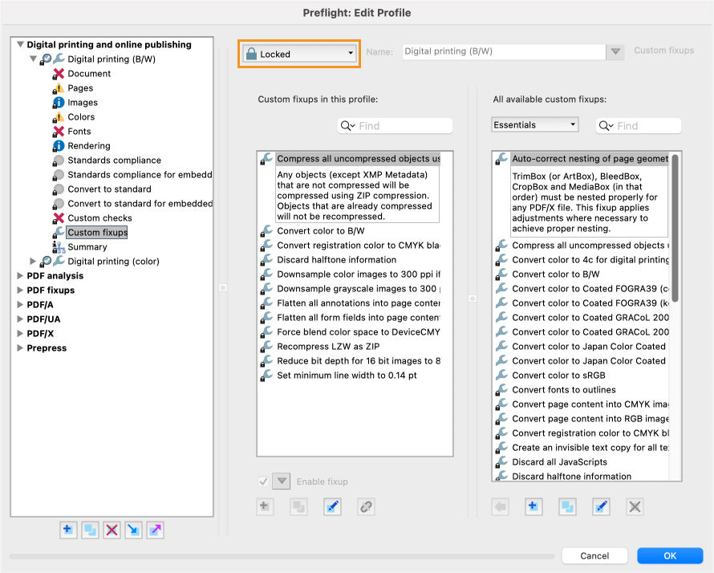
Task: Expand the Prepress category
Action: point(21,347)
